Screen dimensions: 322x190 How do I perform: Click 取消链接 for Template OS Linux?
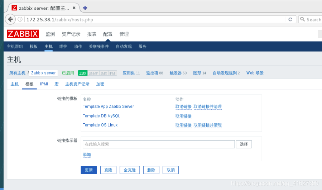[x=183, y=125]
